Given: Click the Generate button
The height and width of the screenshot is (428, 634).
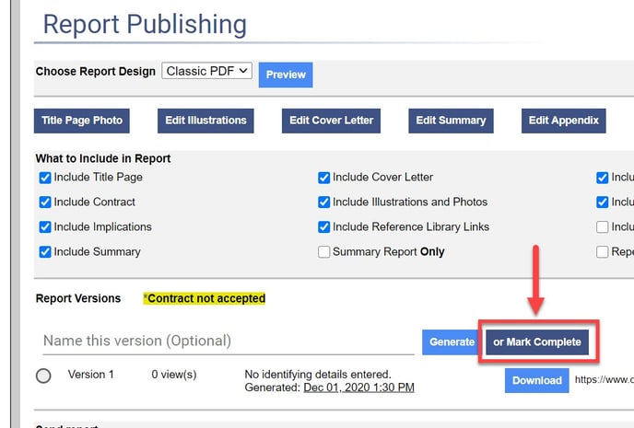Looking at the screenshot, I should (x=452, y=341).
